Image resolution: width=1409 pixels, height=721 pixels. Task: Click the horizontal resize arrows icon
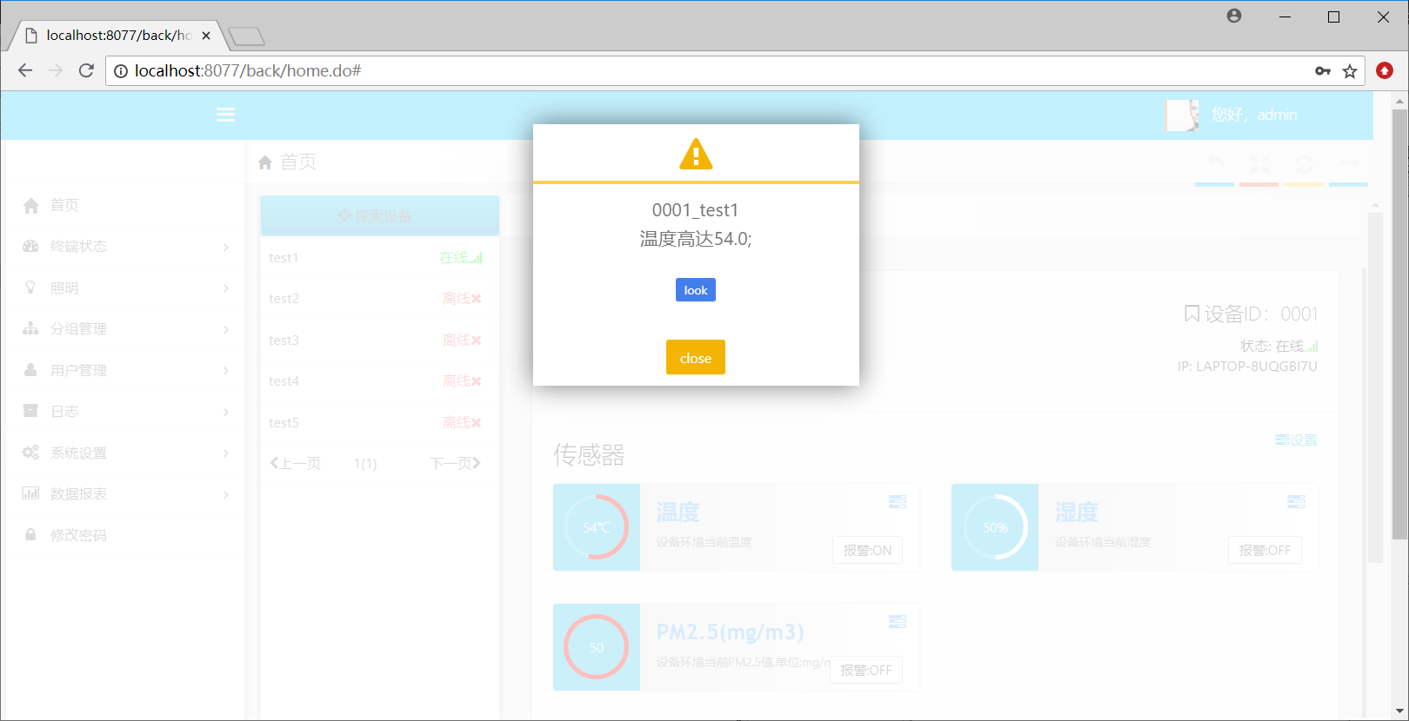1348,163
